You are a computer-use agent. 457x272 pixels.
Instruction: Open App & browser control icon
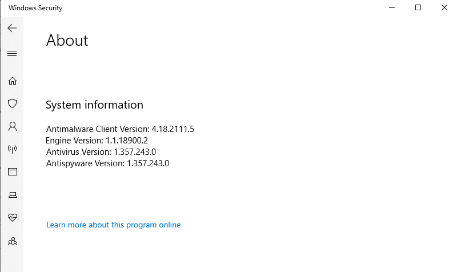click(12, 171)
